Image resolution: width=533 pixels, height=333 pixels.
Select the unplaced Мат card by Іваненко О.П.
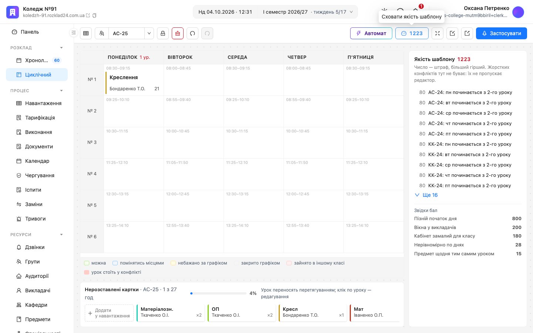tap(375, 313)
